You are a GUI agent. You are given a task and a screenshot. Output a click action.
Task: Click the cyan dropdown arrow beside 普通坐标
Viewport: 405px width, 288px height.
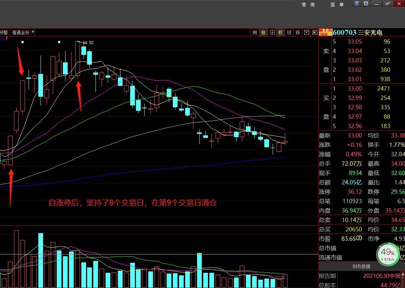point(33,32)
